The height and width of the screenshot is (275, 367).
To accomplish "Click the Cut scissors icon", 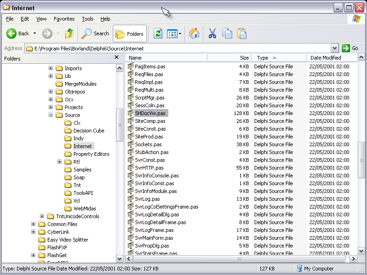I will [x=212, y=33].
